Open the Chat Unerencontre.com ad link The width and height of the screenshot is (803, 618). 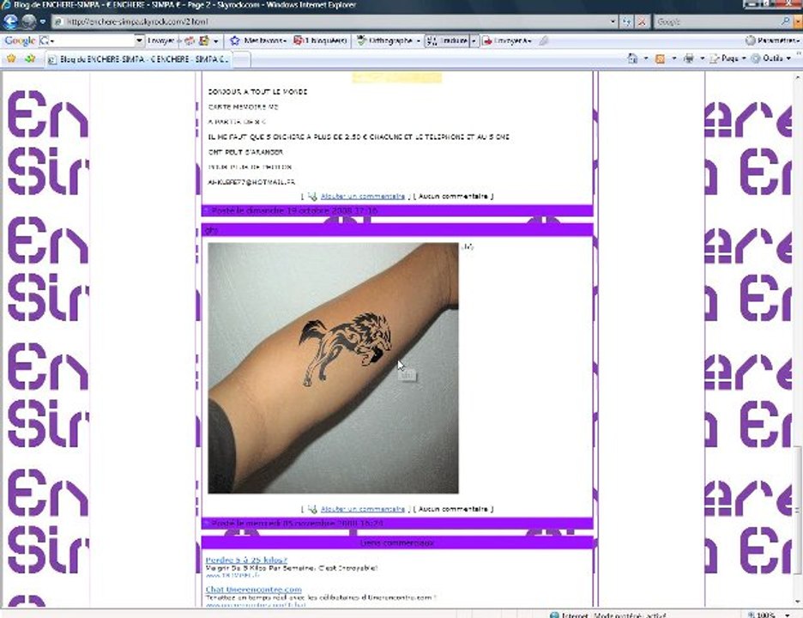253,590
